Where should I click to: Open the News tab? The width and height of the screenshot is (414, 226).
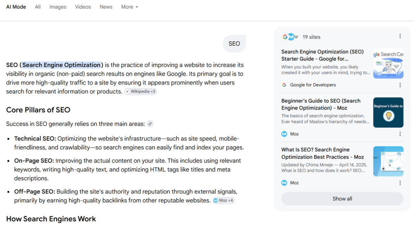click(x=106, y=7)
